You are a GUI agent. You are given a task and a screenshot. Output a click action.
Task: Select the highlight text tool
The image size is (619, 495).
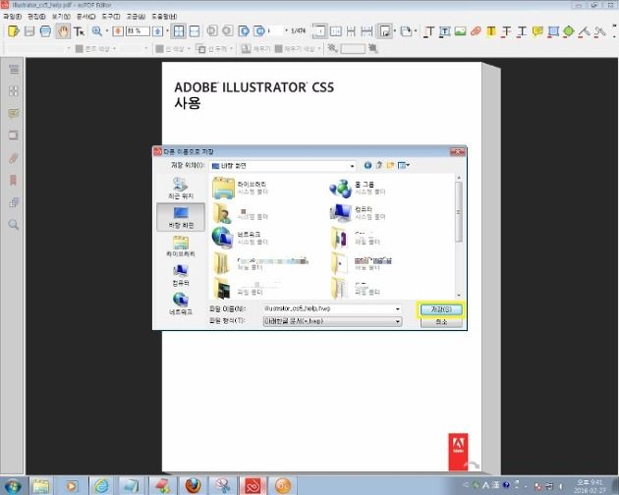coord(491,31)
